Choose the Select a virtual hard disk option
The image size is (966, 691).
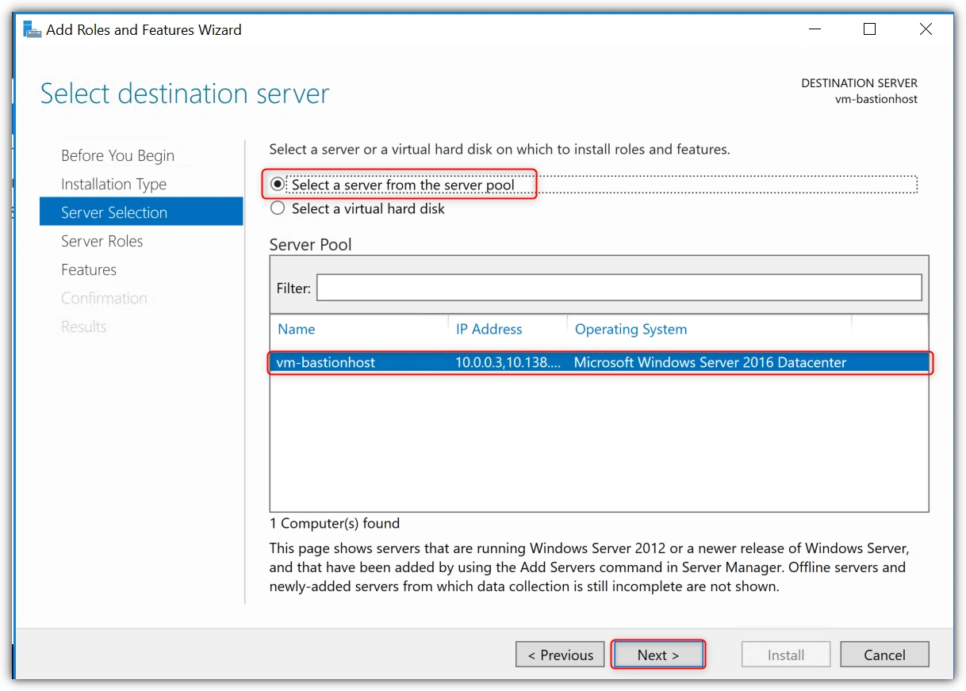click(358, 208)
